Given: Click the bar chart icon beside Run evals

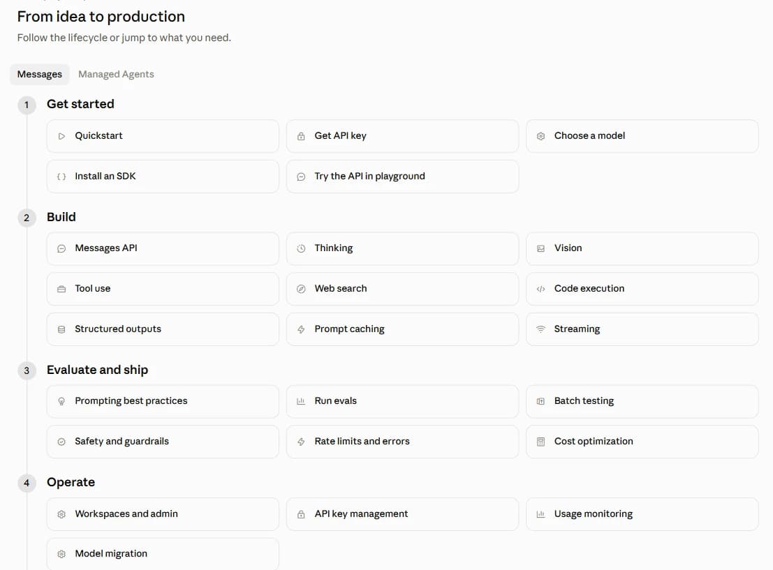Looking at the screenshot, I should [301, 402].
